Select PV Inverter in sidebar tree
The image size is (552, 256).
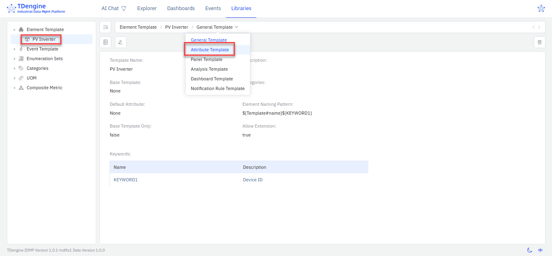[x=44, y=39]
